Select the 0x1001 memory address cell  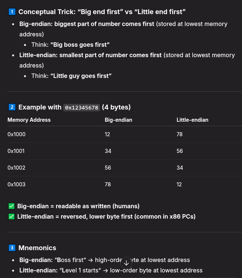click(x=16, y=151)
